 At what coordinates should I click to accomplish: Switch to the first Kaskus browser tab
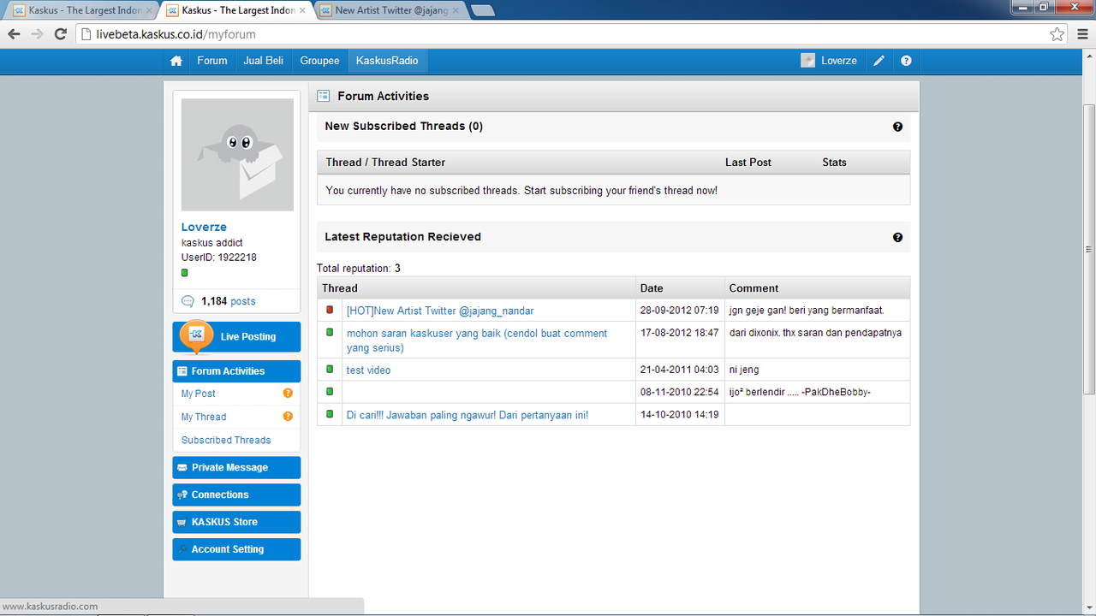tap(81, 10)
